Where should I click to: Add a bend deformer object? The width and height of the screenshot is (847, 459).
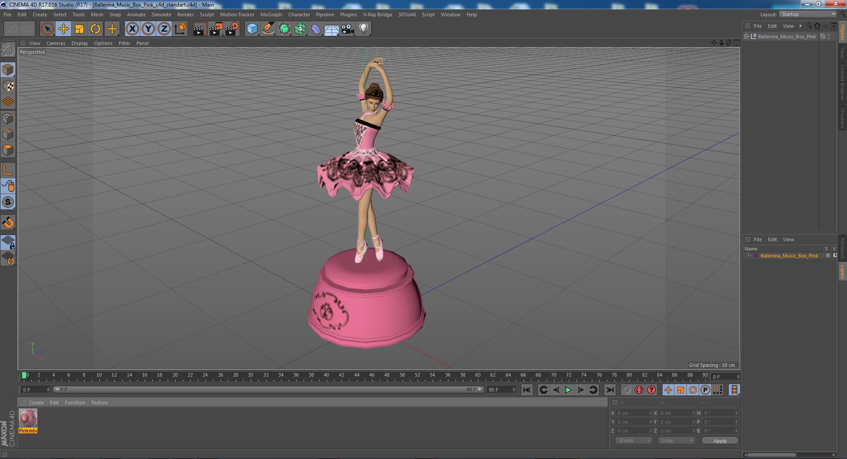point(316,29)
